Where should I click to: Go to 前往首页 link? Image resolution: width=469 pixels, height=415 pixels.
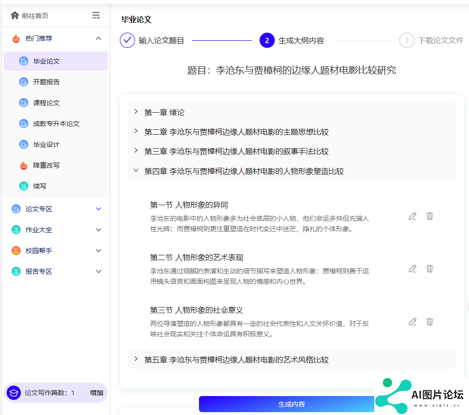tap(35, 16)
